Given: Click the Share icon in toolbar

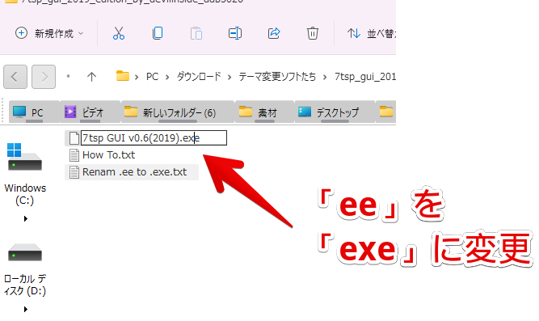Looking at the screenshot, I should 274,33.
